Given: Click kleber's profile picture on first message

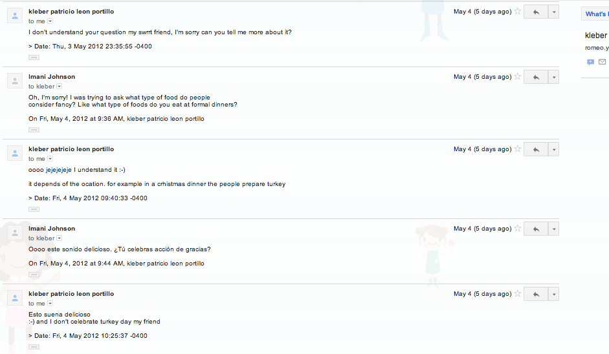Looking at the screenshot, I should tap(15, 16).
